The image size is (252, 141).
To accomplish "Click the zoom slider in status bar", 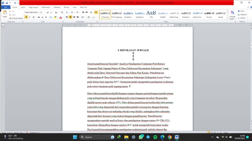I will pyautogui.click(x=240, y=132).
